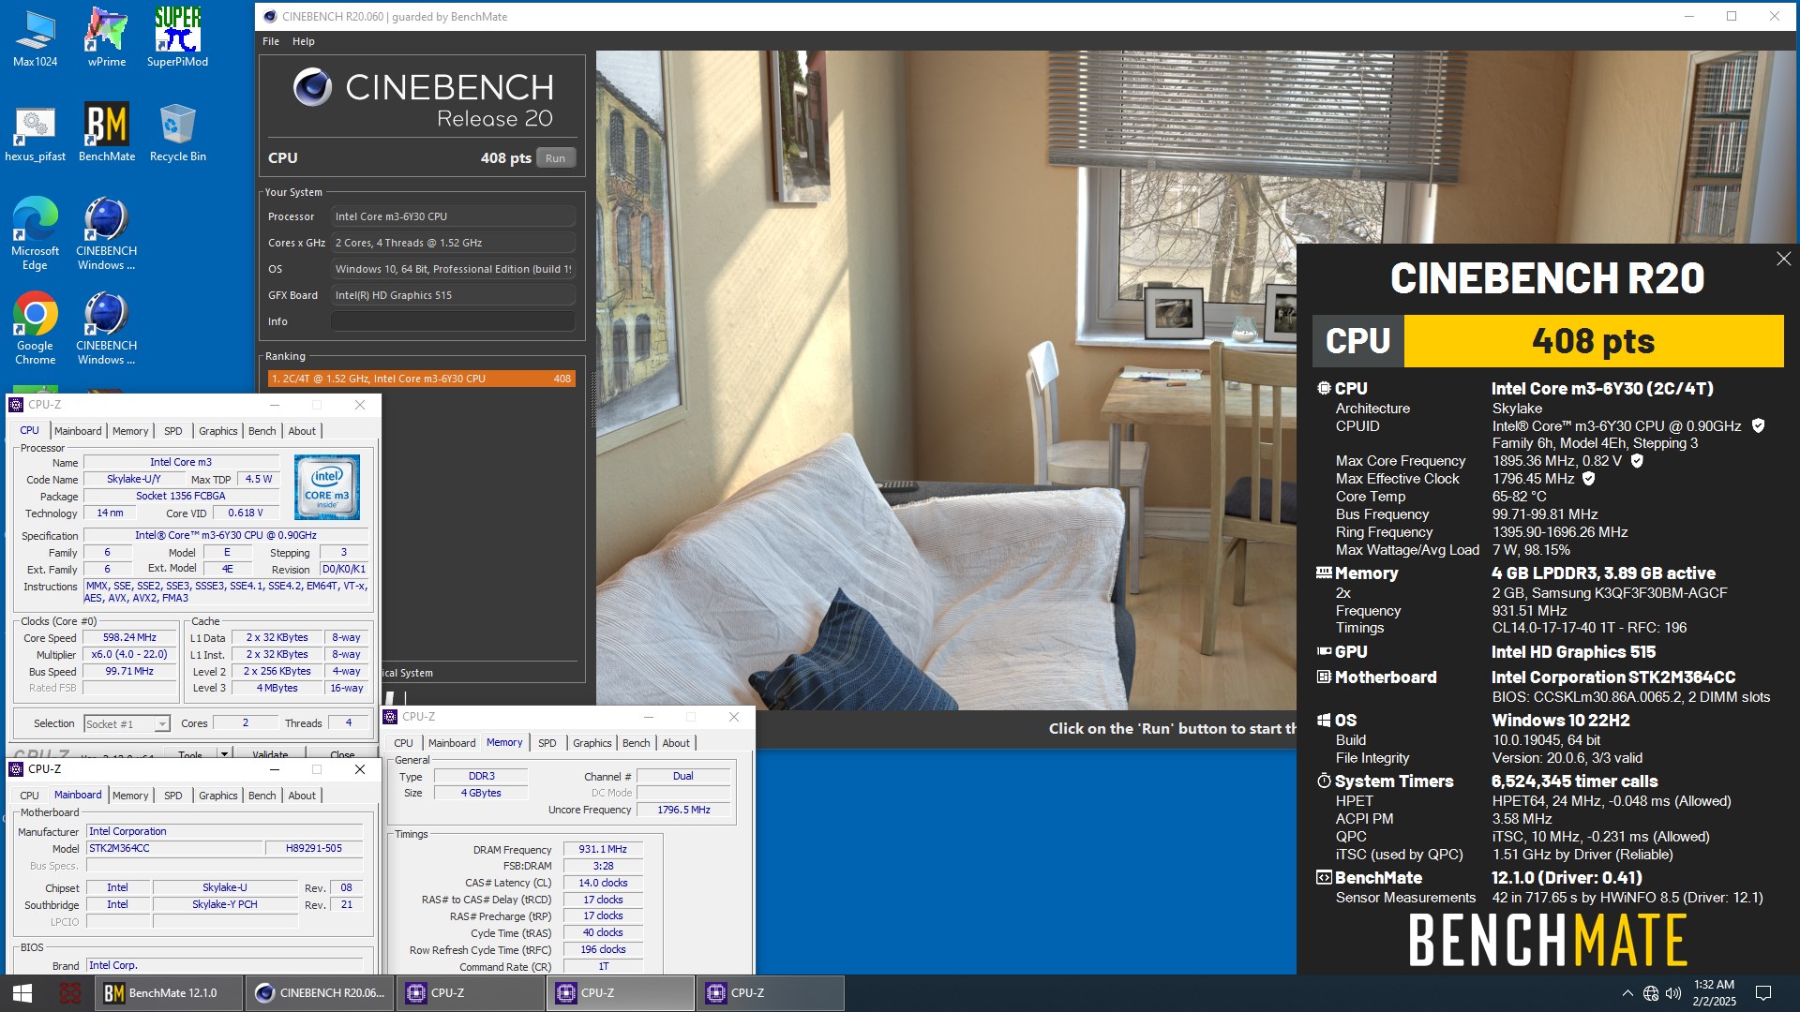1800x1012 pixels.
Task: Launch Microsoft Edge from the desktop
Action: pos(35,233)
